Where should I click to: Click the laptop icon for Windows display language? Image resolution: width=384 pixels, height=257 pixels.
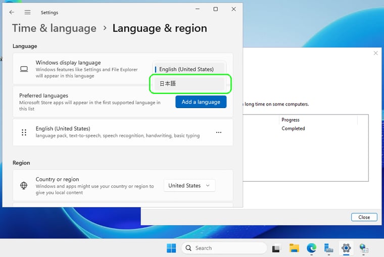pos(24,69)
